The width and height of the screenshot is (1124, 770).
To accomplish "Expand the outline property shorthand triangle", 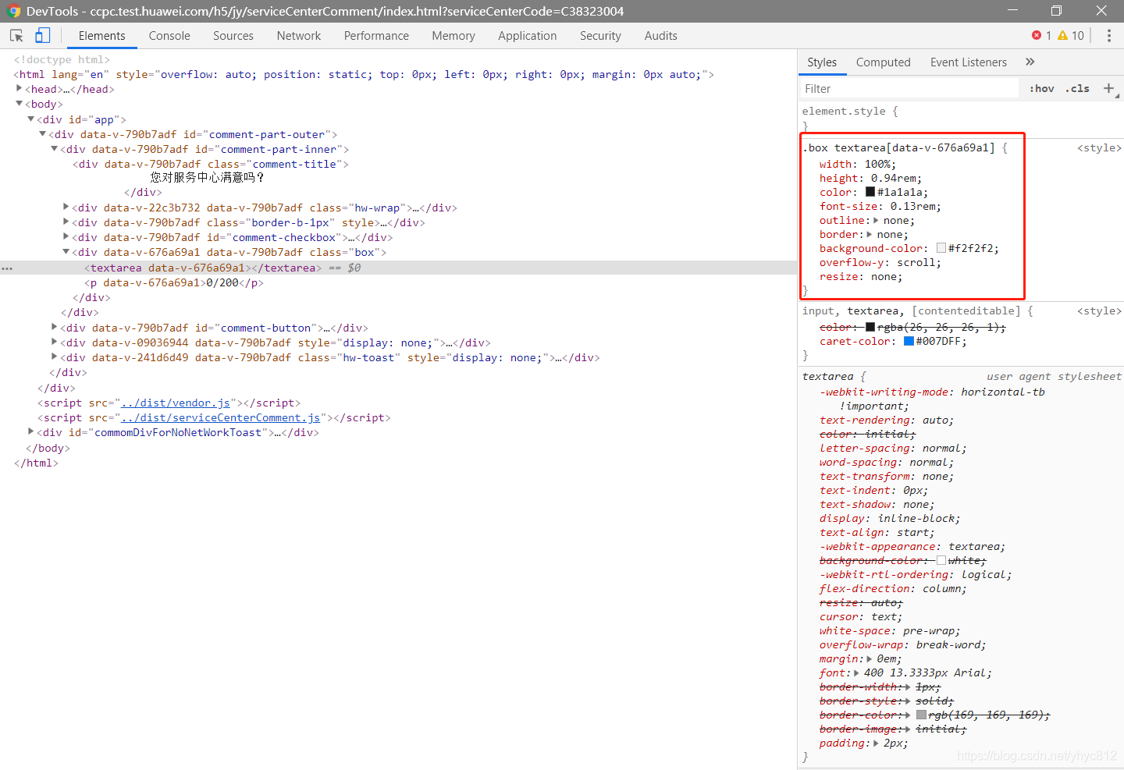I will 876,220.
